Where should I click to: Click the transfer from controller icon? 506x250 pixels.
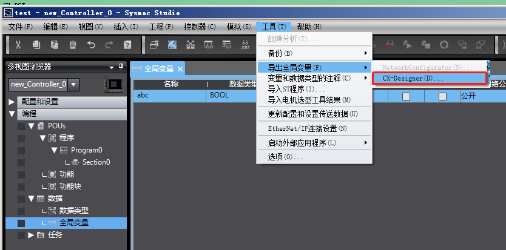pos(481,45)
